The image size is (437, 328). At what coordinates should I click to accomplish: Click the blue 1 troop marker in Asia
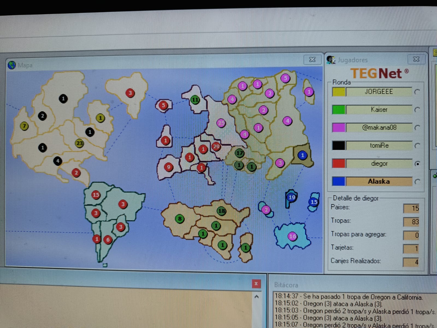tap(302, 155)
